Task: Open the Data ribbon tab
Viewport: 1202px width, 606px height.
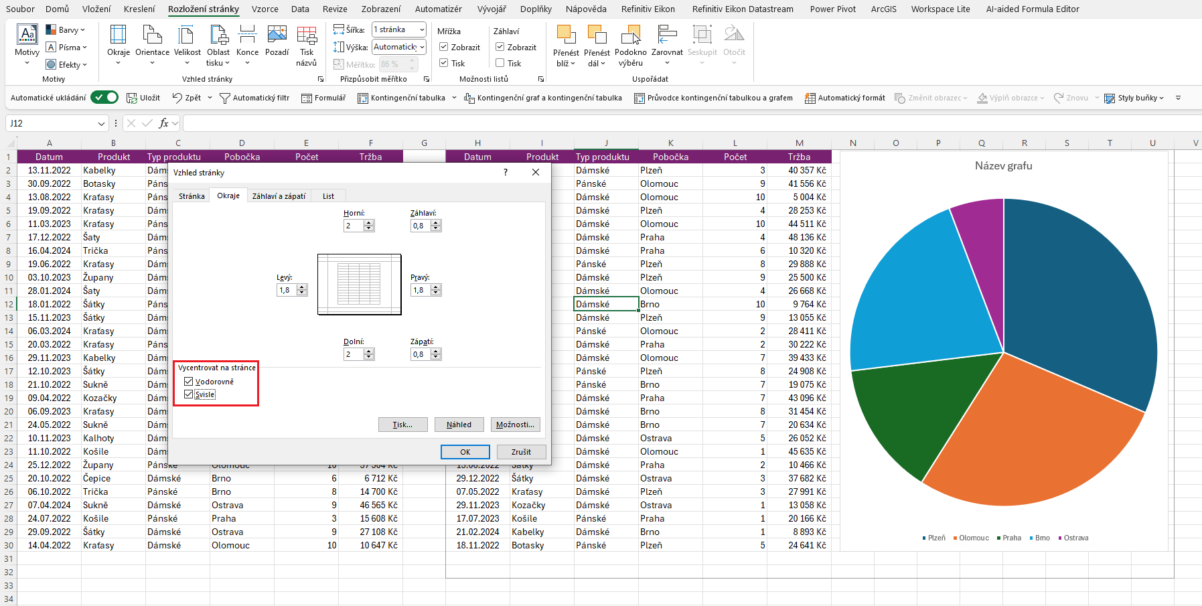Action: coord(300,9)
